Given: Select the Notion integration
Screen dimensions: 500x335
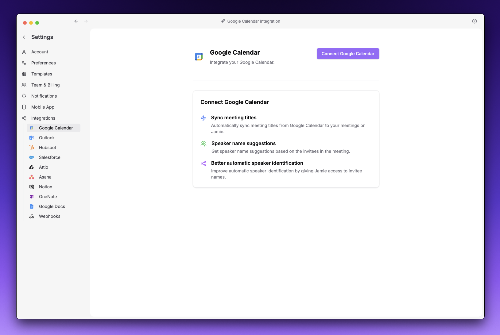Looking at the screenshot, I should [45, 187].
